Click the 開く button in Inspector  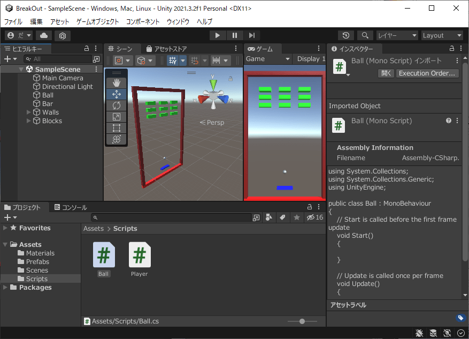pyautogui.click(x=386, y=73)
